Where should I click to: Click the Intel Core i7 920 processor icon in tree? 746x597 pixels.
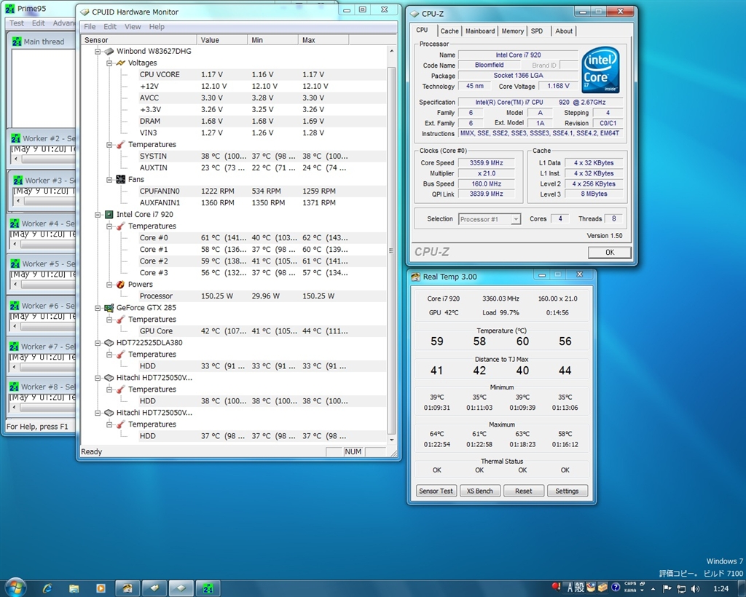pyautogui.click(x=109, y=214)
